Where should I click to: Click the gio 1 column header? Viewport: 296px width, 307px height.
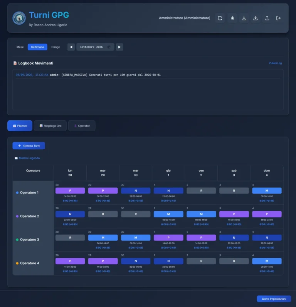point(168,173)
